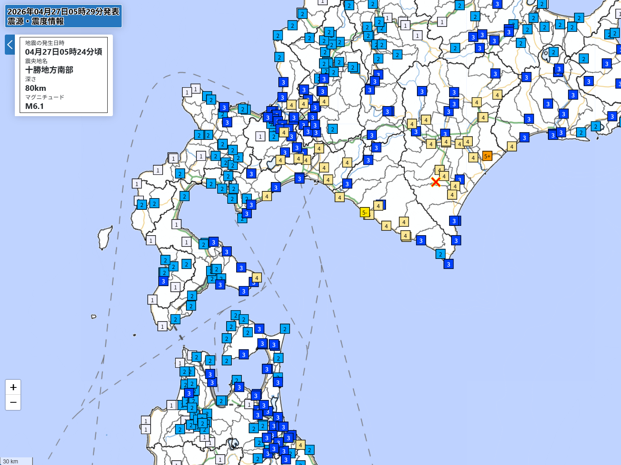Click the magnitude value M6.1
621x465 pixels.
click(35, 106)
